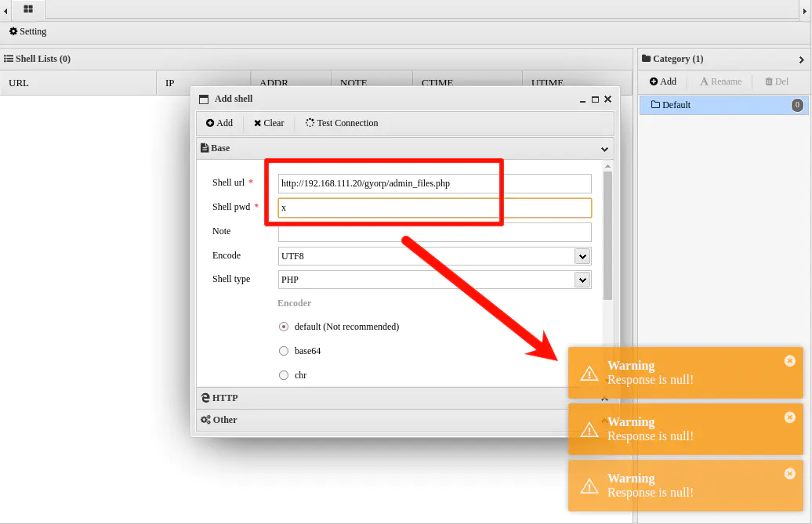Open the Shell type PHP dropdown
The width and height of the screenshot is (812, 524).
point(582,280)
